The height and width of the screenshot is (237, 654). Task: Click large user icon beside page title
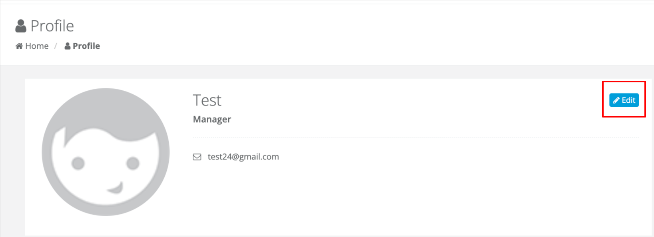tap(21, 26)
